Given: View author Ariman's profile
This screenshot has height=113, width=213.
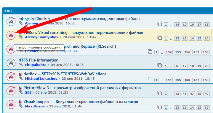Looking at the screenshot, I should [x=31, y=23].
